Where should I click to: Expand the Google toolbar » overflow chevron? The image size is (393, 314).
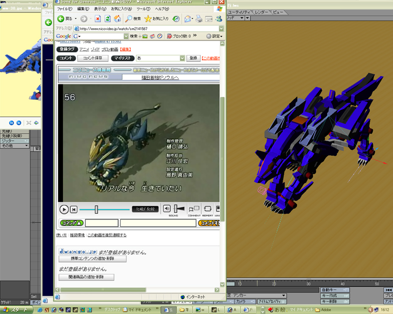coord(195,35)
